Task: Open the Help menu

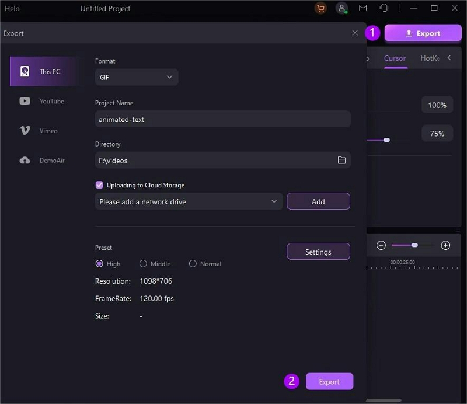Action: pyautogui.click(x=12, y=9)
